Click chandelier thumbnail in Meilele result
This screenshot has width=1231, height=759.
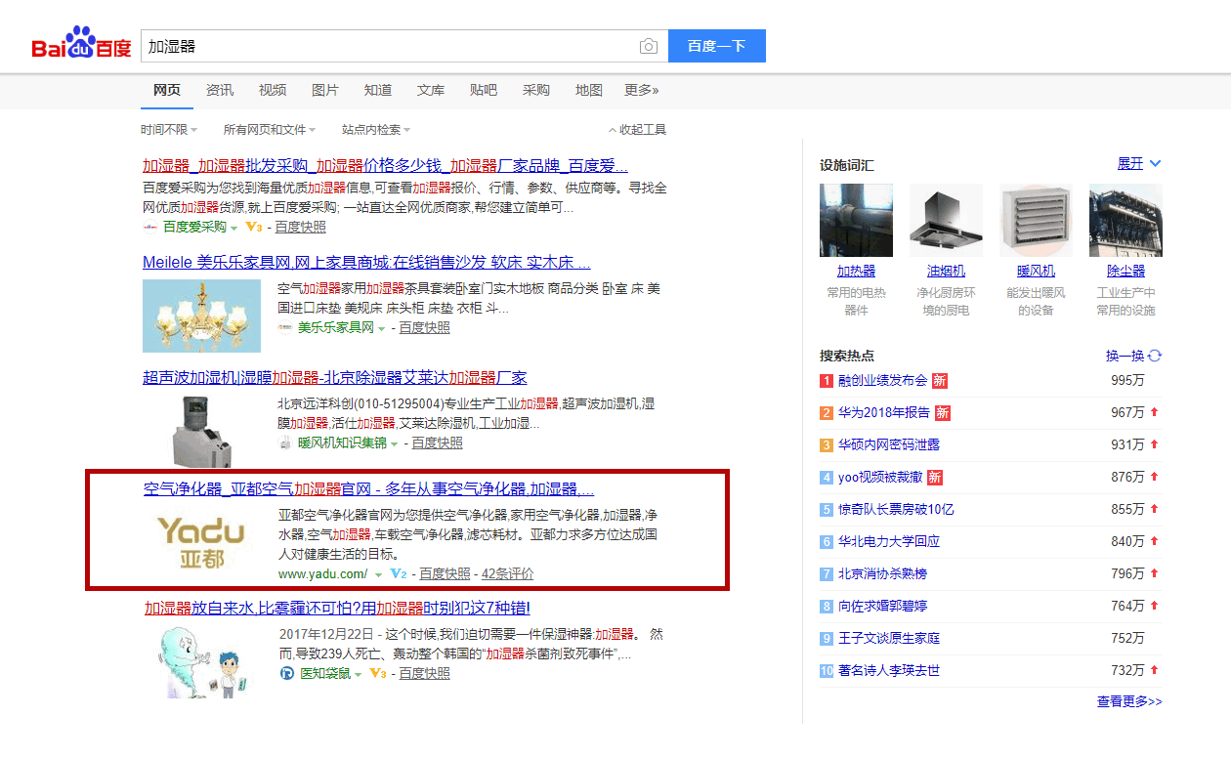pos(201,316)
